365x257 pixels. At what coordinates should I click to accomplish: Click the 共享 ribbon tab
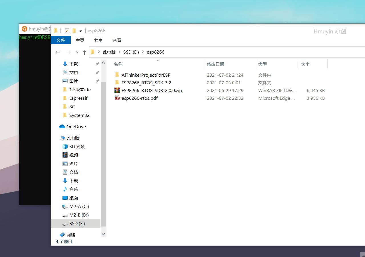[98, 40]
